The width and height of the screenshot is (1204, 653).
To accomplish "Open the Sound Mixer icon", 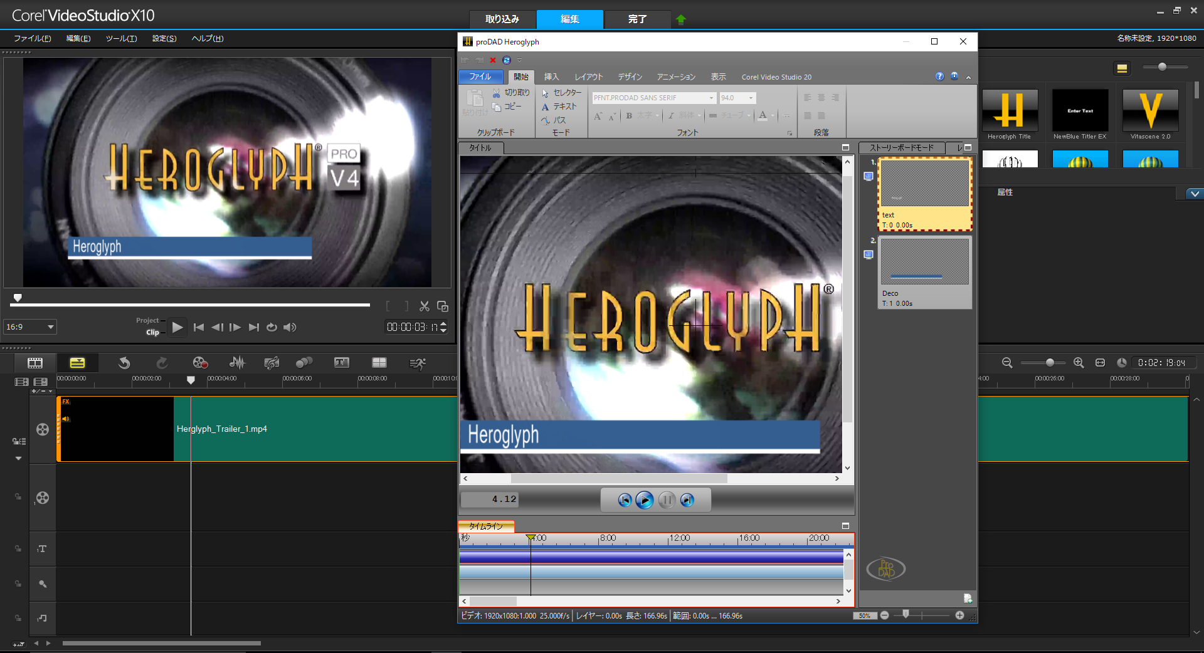I will pyautogui.click(x=237, y=363).
